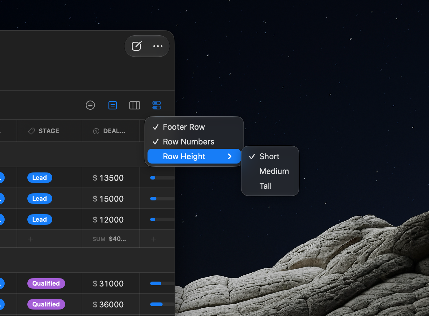Toggle the Footer Row option
Image resolution: width=429 pixels, height=316 pixels.
[x=194, y=127]
